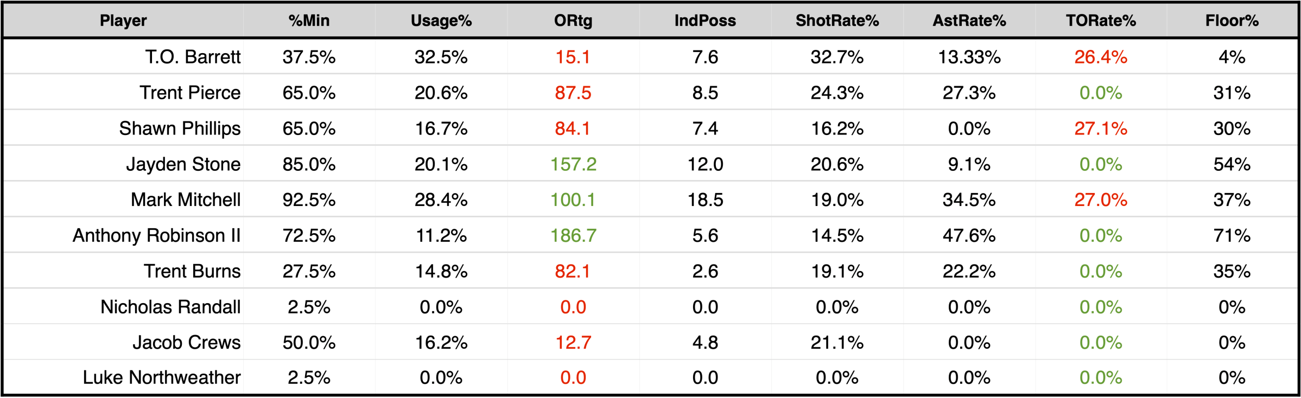Click Anthony Robinson II name cell
The height and width of the screenshot is (398, 1301).
click(x=156, y=235)
